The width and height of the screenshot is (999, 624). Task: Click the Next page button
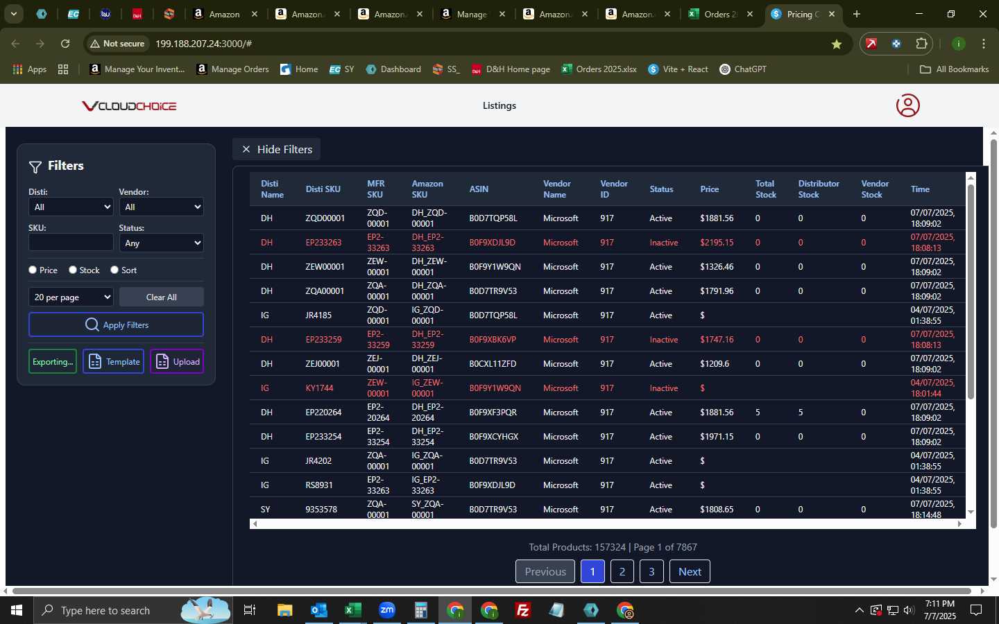[690, 571]
